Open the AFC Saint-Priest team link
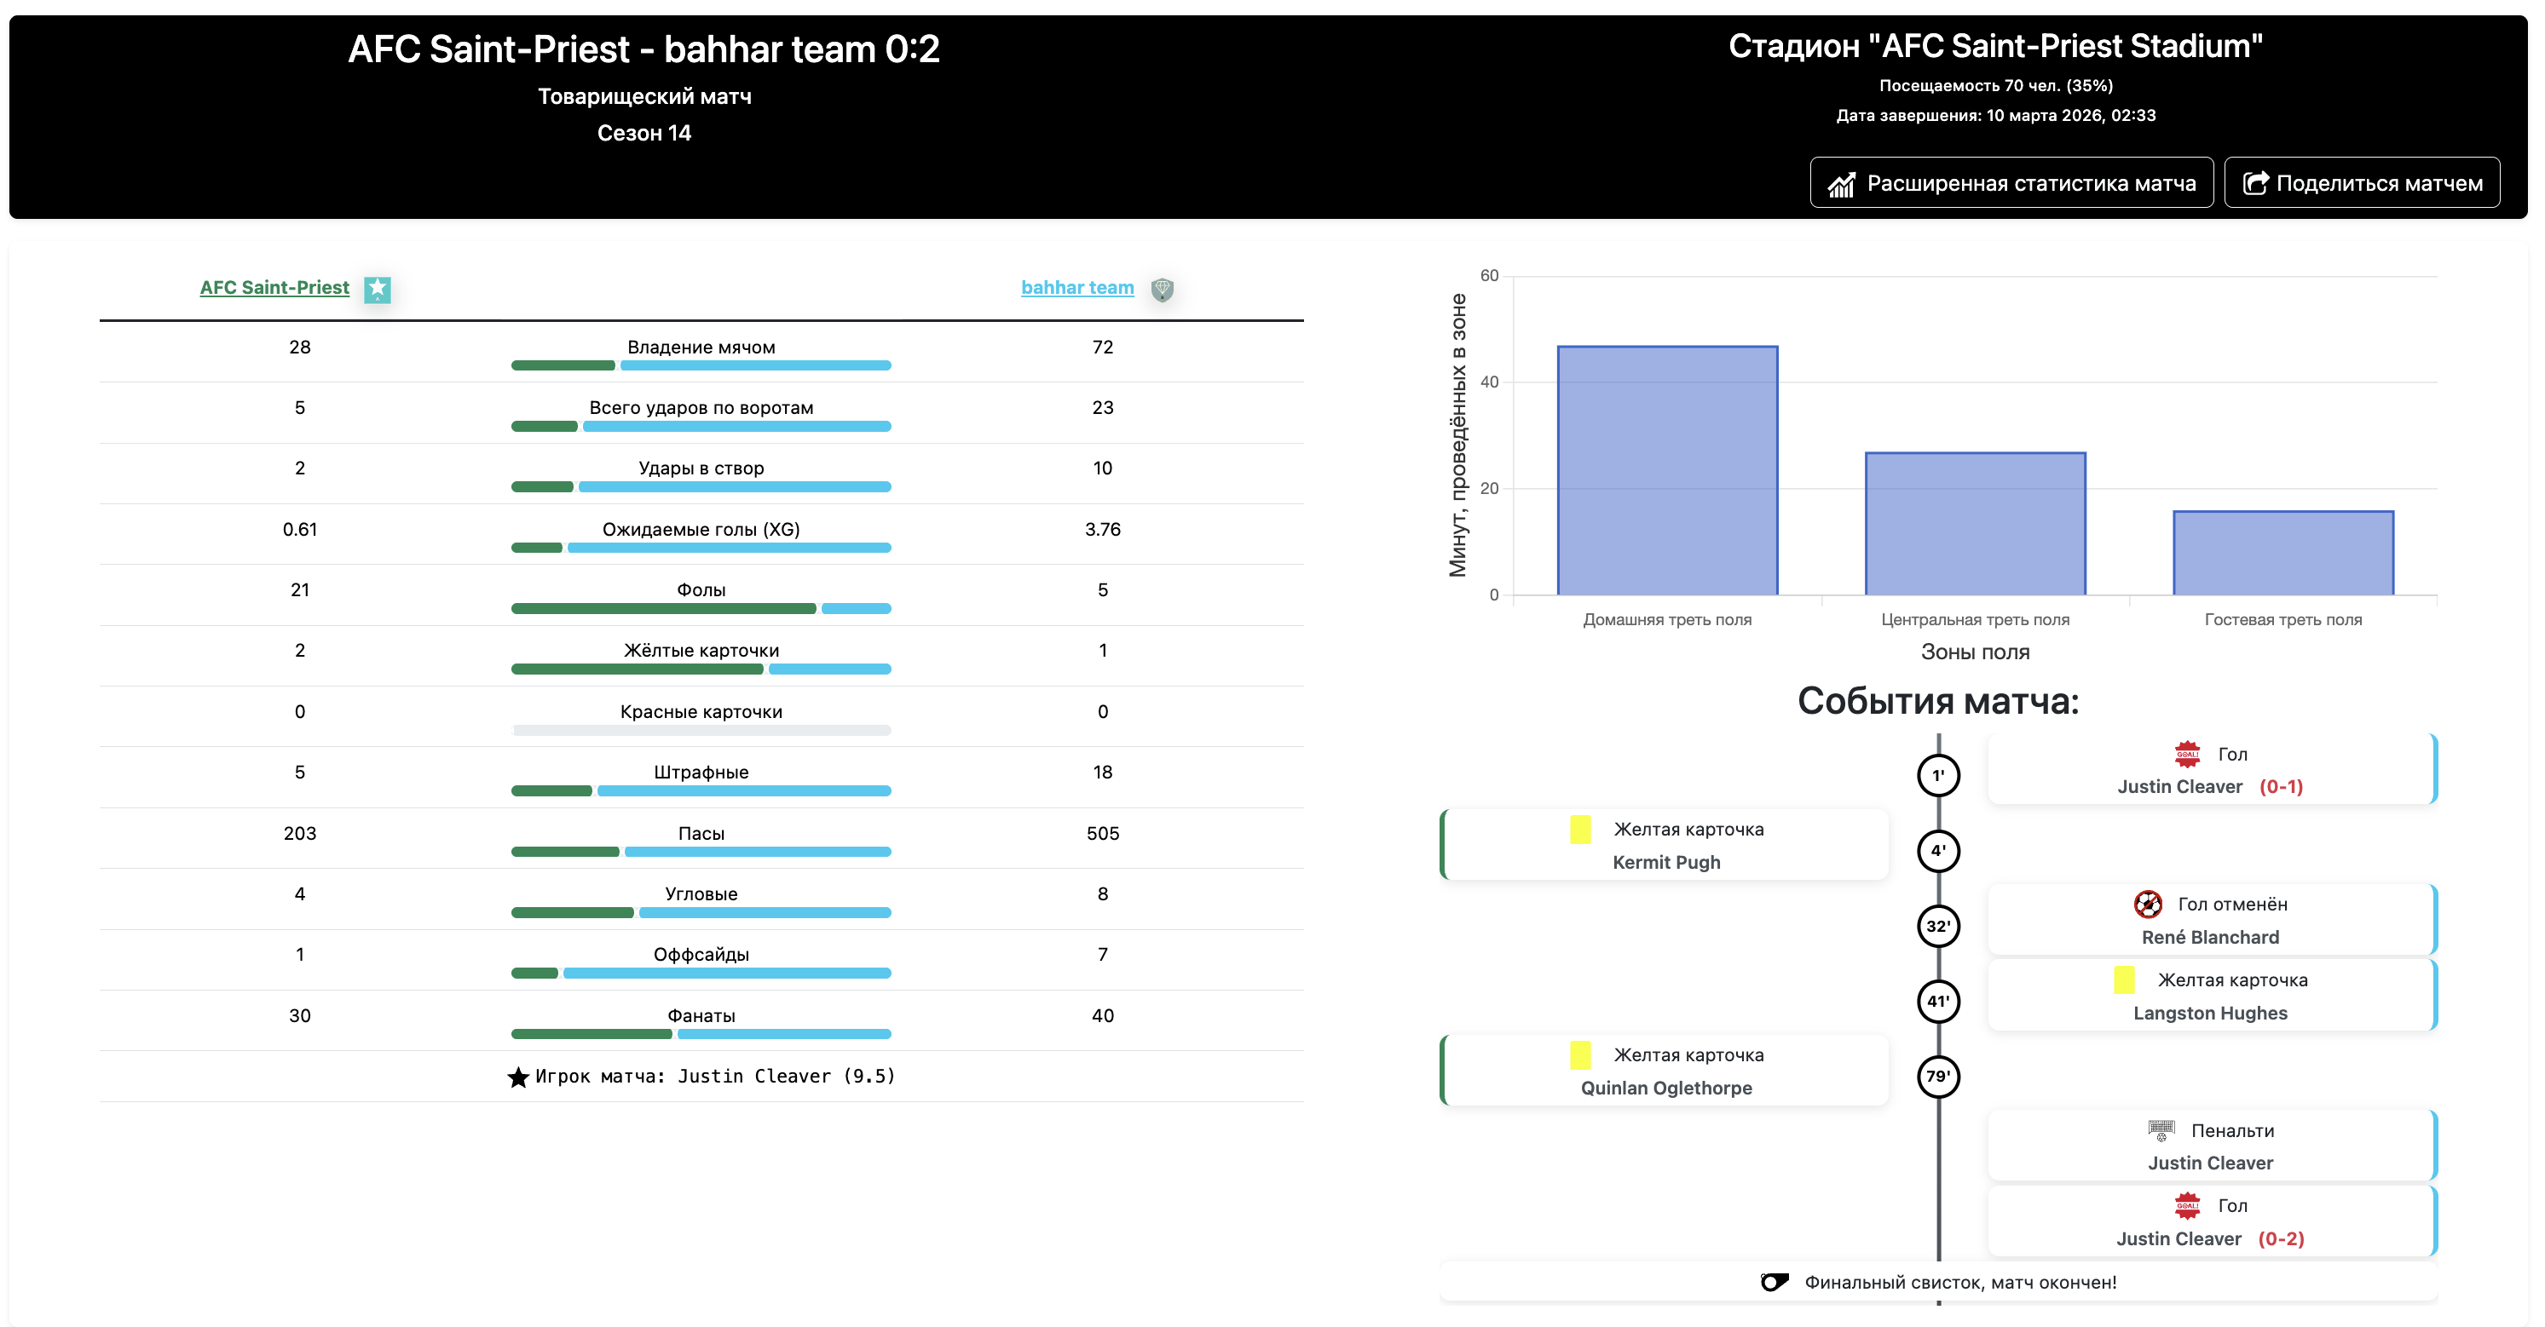The image size is (2545, 1327). point(274,287)
